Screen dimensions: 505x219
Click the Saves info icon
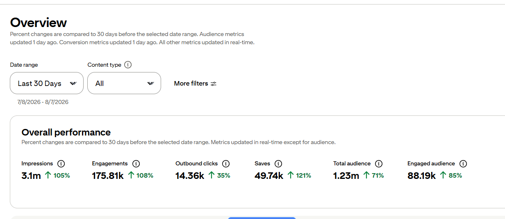[x=278, y=164]
